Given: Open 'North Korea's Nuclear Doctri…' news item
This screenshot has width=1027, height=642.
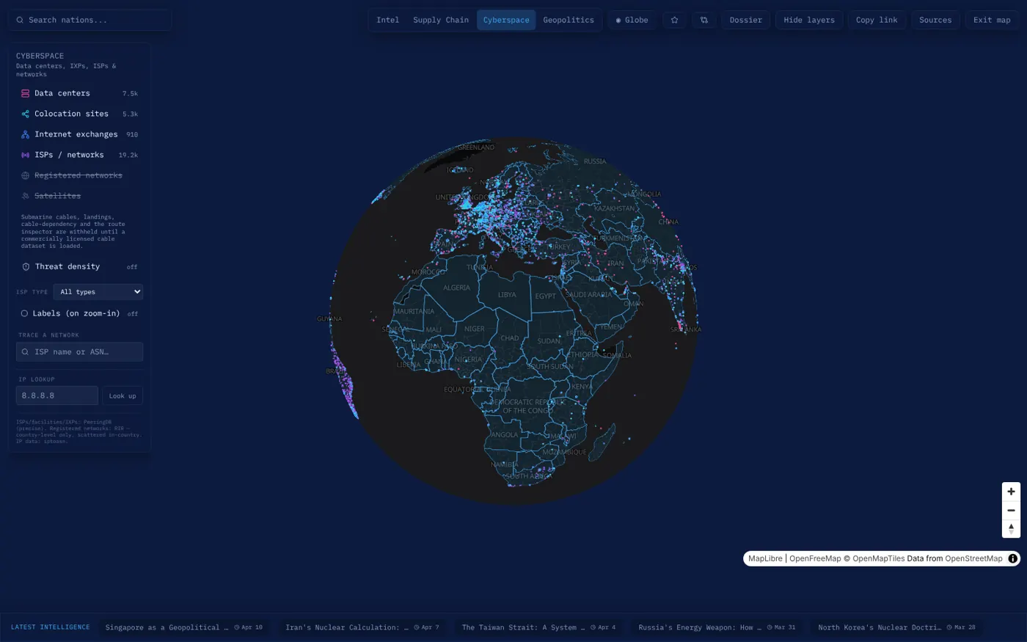Looking at the screenshot, I should 896,627.
